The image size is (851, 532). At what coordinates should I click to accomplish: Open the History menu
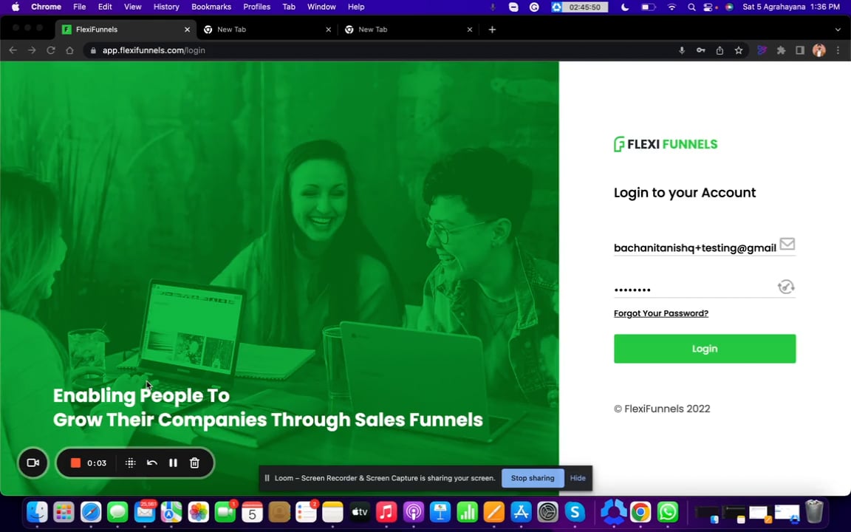coord(166,7)
